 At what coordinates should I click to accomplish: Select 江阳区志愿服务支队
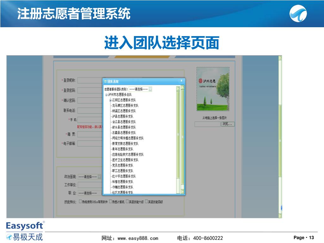pos(124,100)
